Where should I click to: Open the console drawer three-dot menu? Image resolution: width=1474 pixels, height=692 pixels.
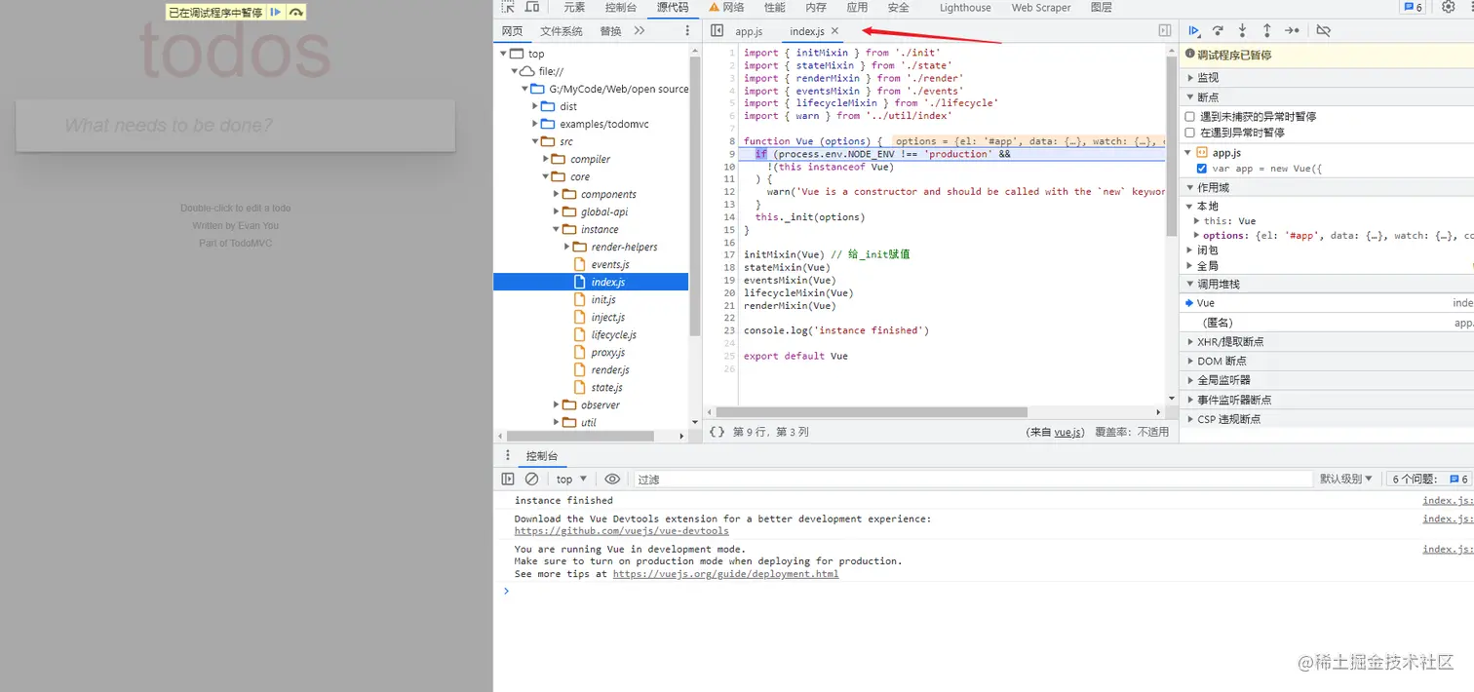[x=507, y=455]
